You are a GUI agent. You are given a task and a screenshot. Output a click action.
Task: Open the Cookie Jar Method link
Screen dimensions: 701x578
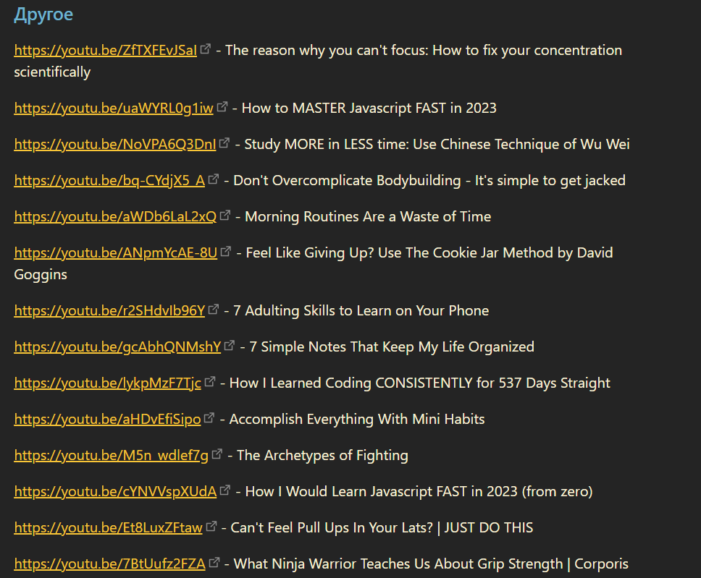(x=116, y=253)
